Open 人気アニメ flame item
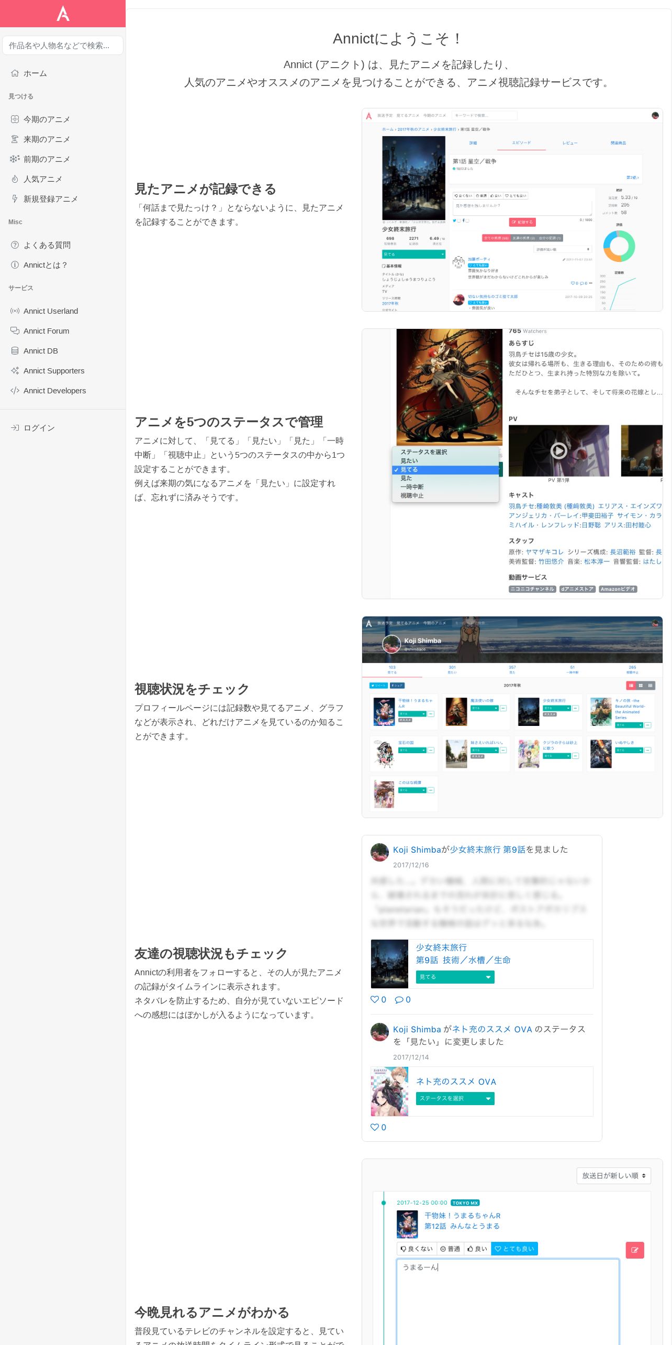 point(63,179)
